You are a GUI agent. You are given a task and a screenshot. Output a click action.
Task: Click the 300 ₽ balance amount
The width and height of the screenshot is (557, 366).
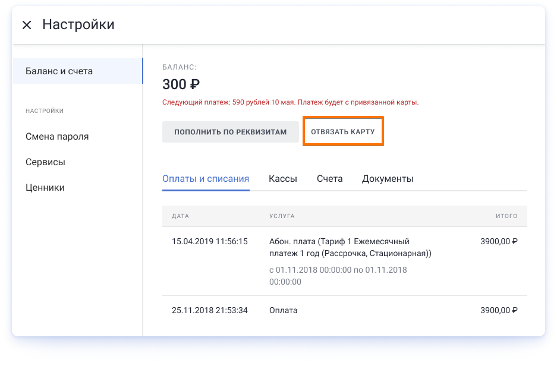[x=181, y=84]
